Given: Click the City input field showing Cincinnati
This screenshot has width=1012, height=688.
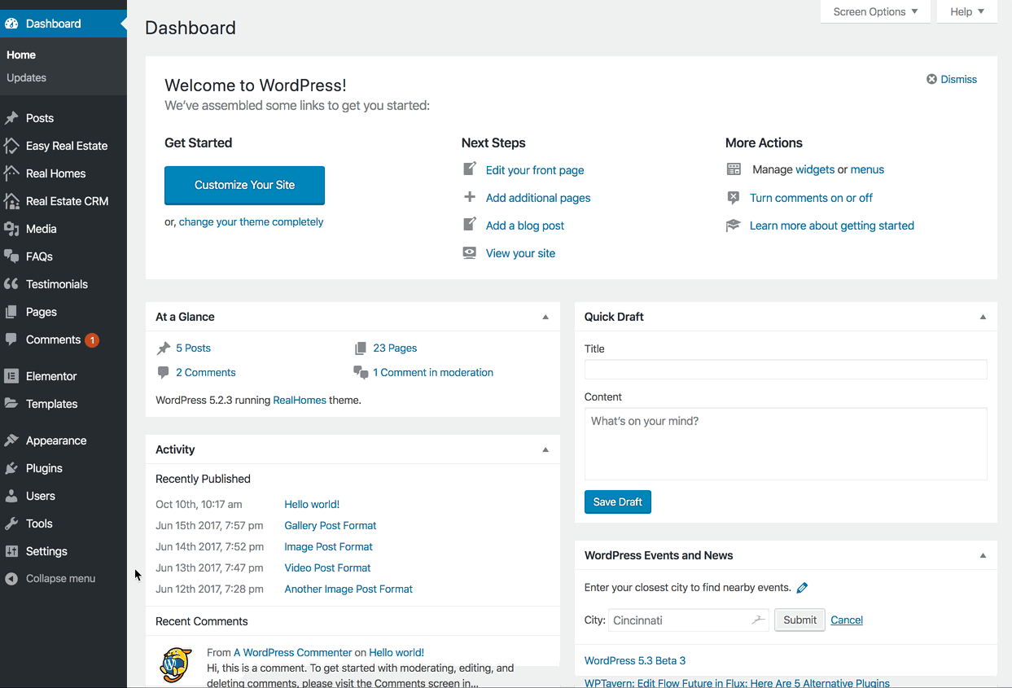Looking at the screenshot, I should (690, 620).
